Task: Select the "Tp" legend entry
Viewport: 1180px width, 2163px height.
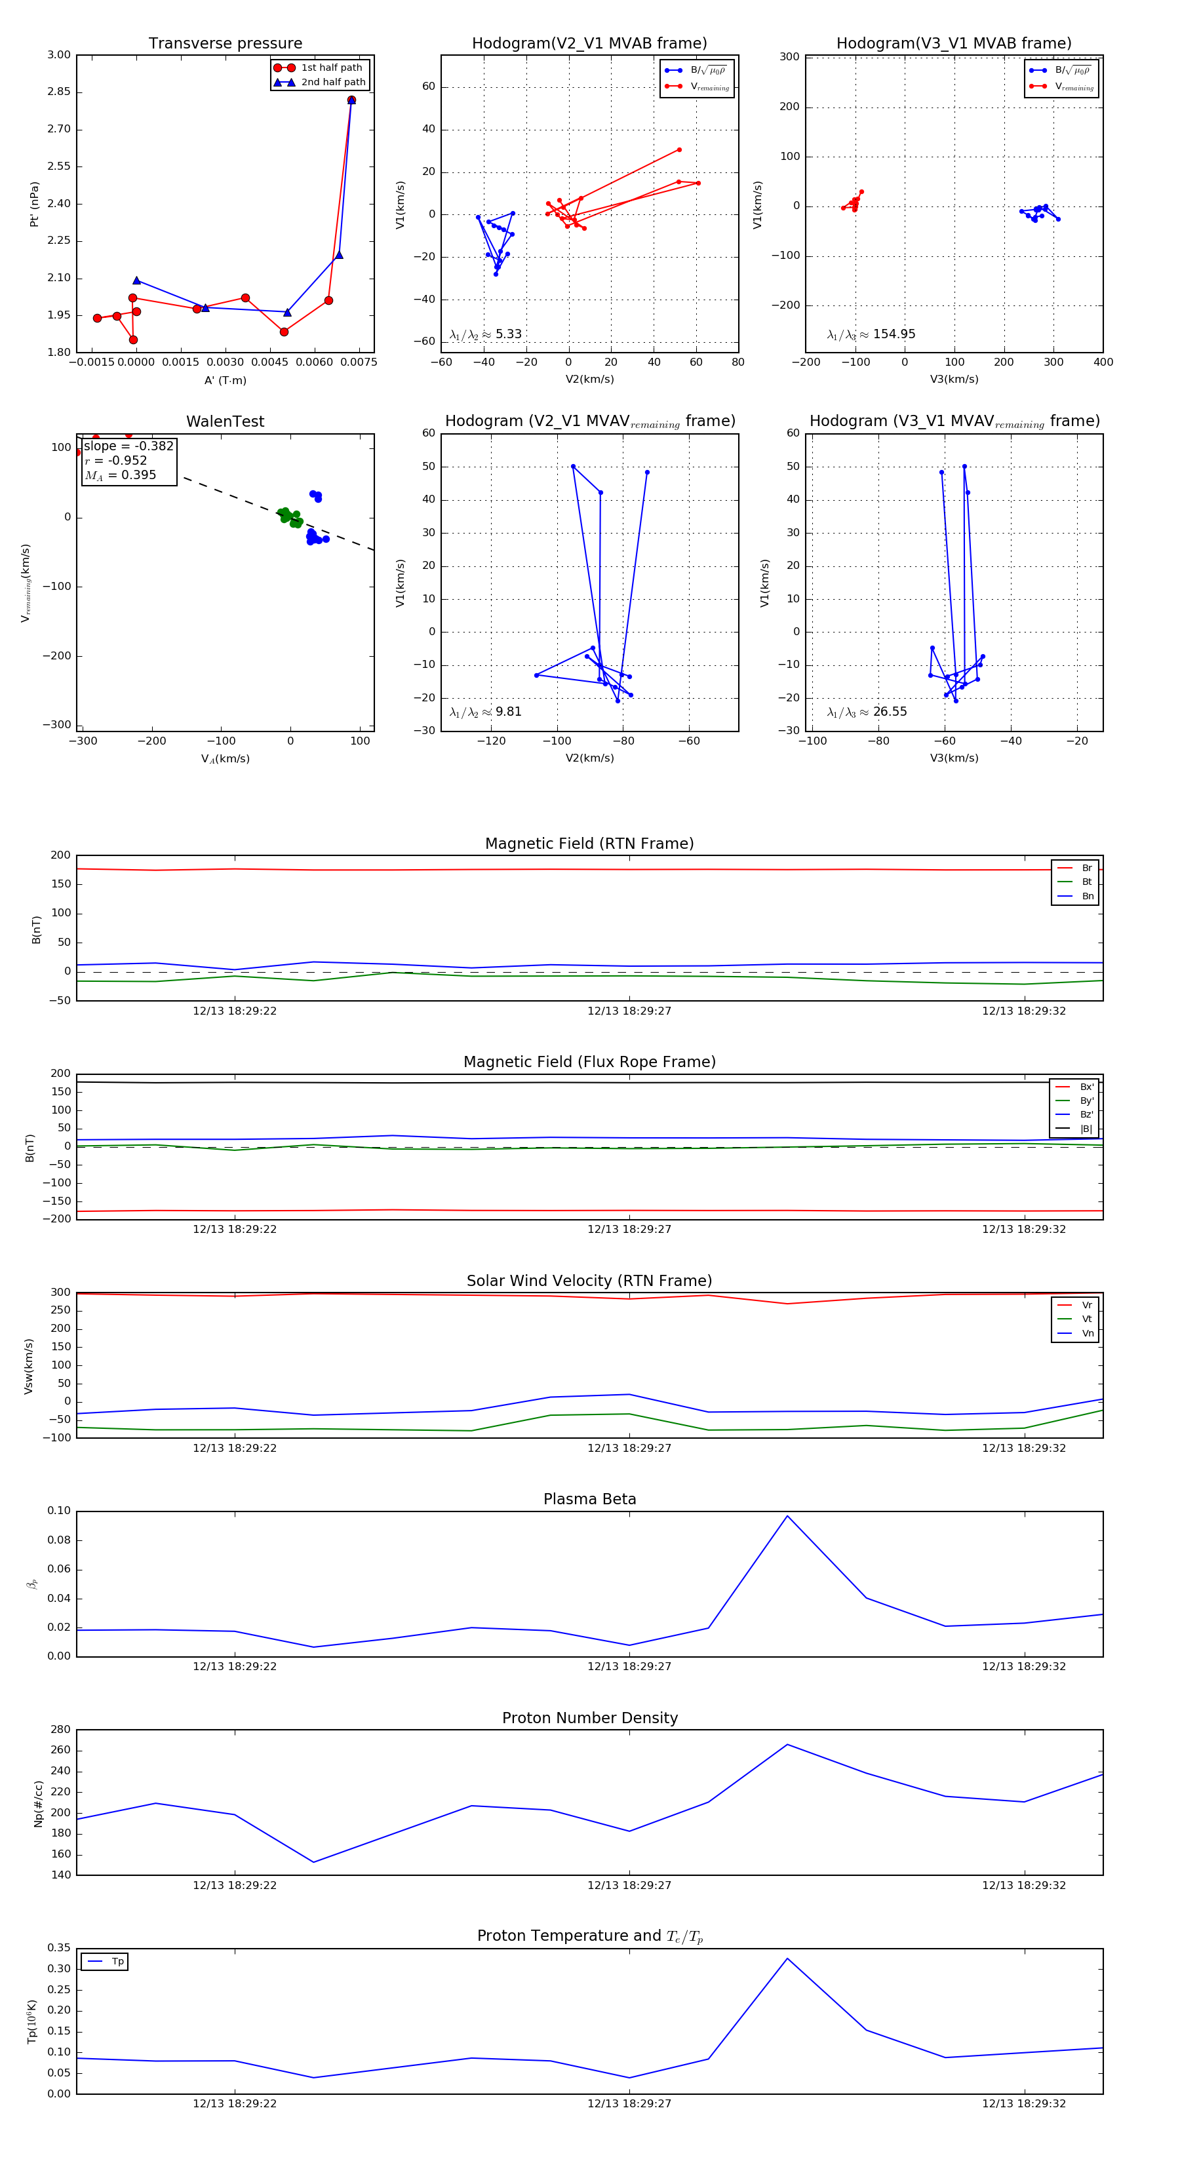Action: [x=105, y=1962]
